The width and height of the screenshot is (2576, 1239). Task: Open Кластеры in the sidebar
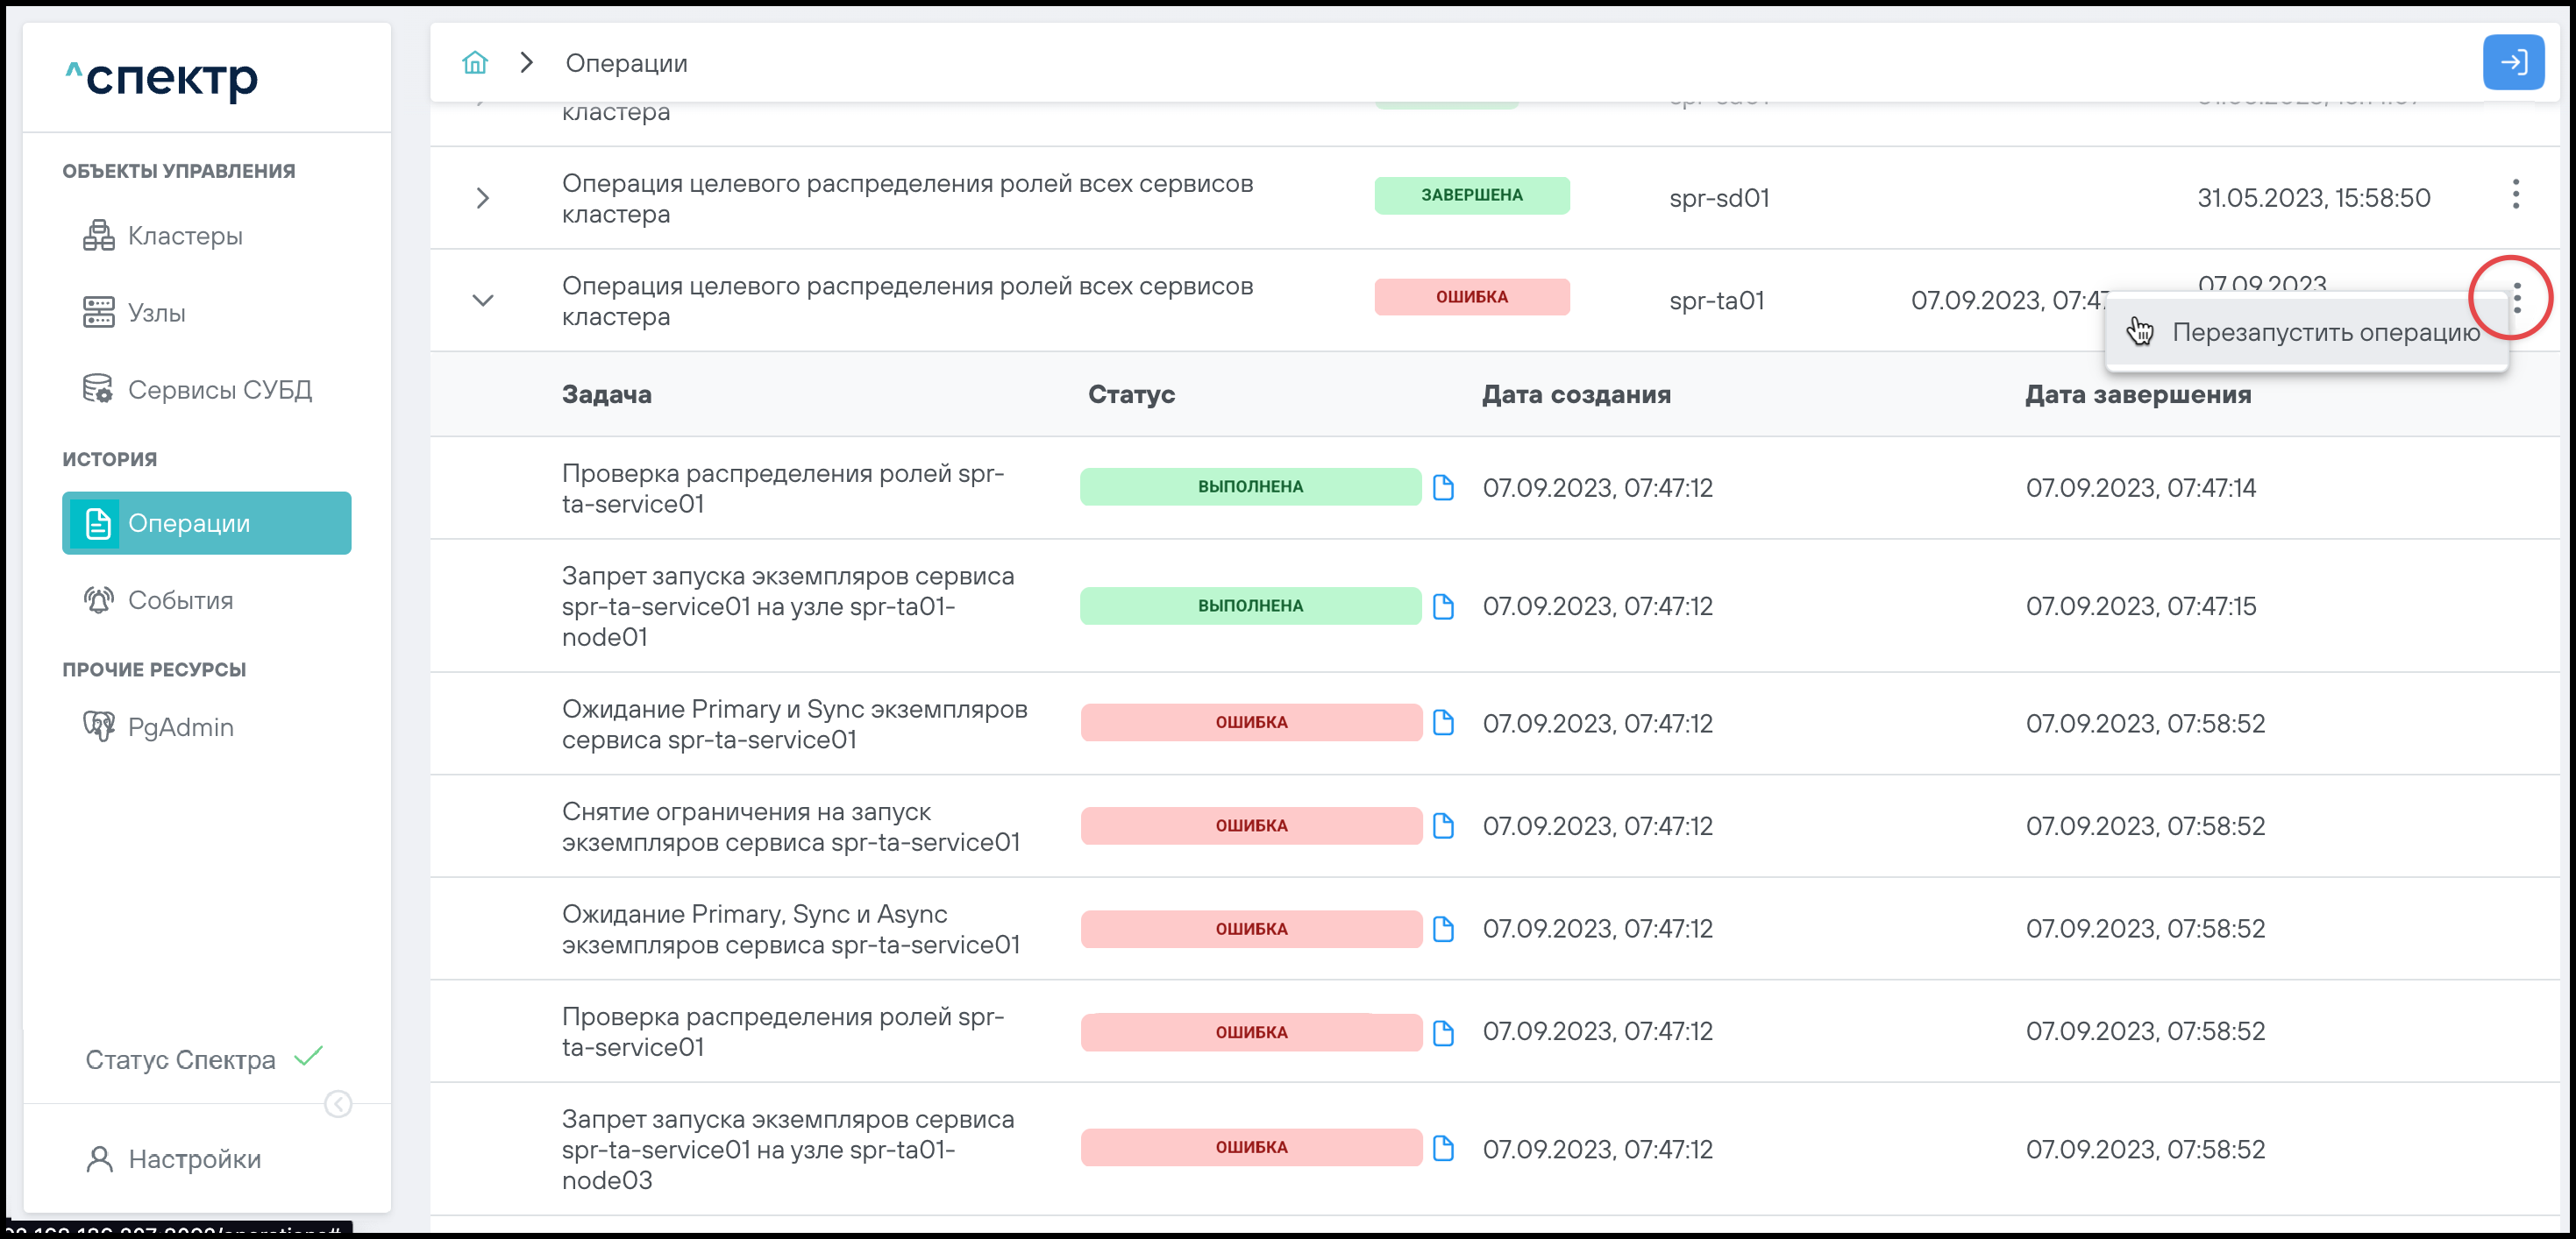[185, 236]
